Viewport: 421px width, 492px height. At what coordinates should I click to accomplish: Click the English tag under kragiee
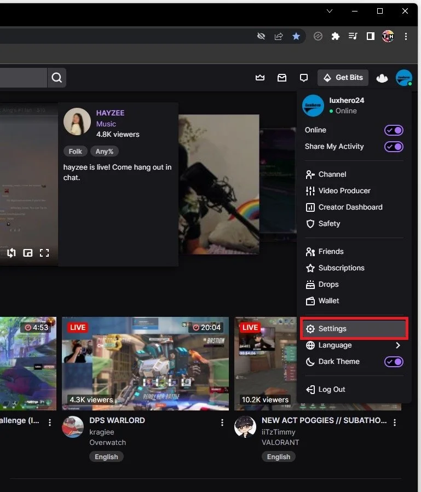click(106, 457)
